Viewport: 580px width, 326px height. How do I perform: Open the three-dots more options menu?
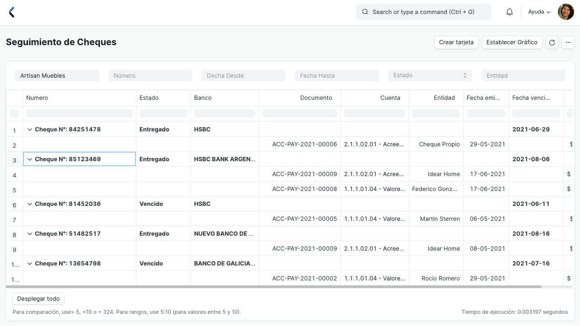(568, 42)
